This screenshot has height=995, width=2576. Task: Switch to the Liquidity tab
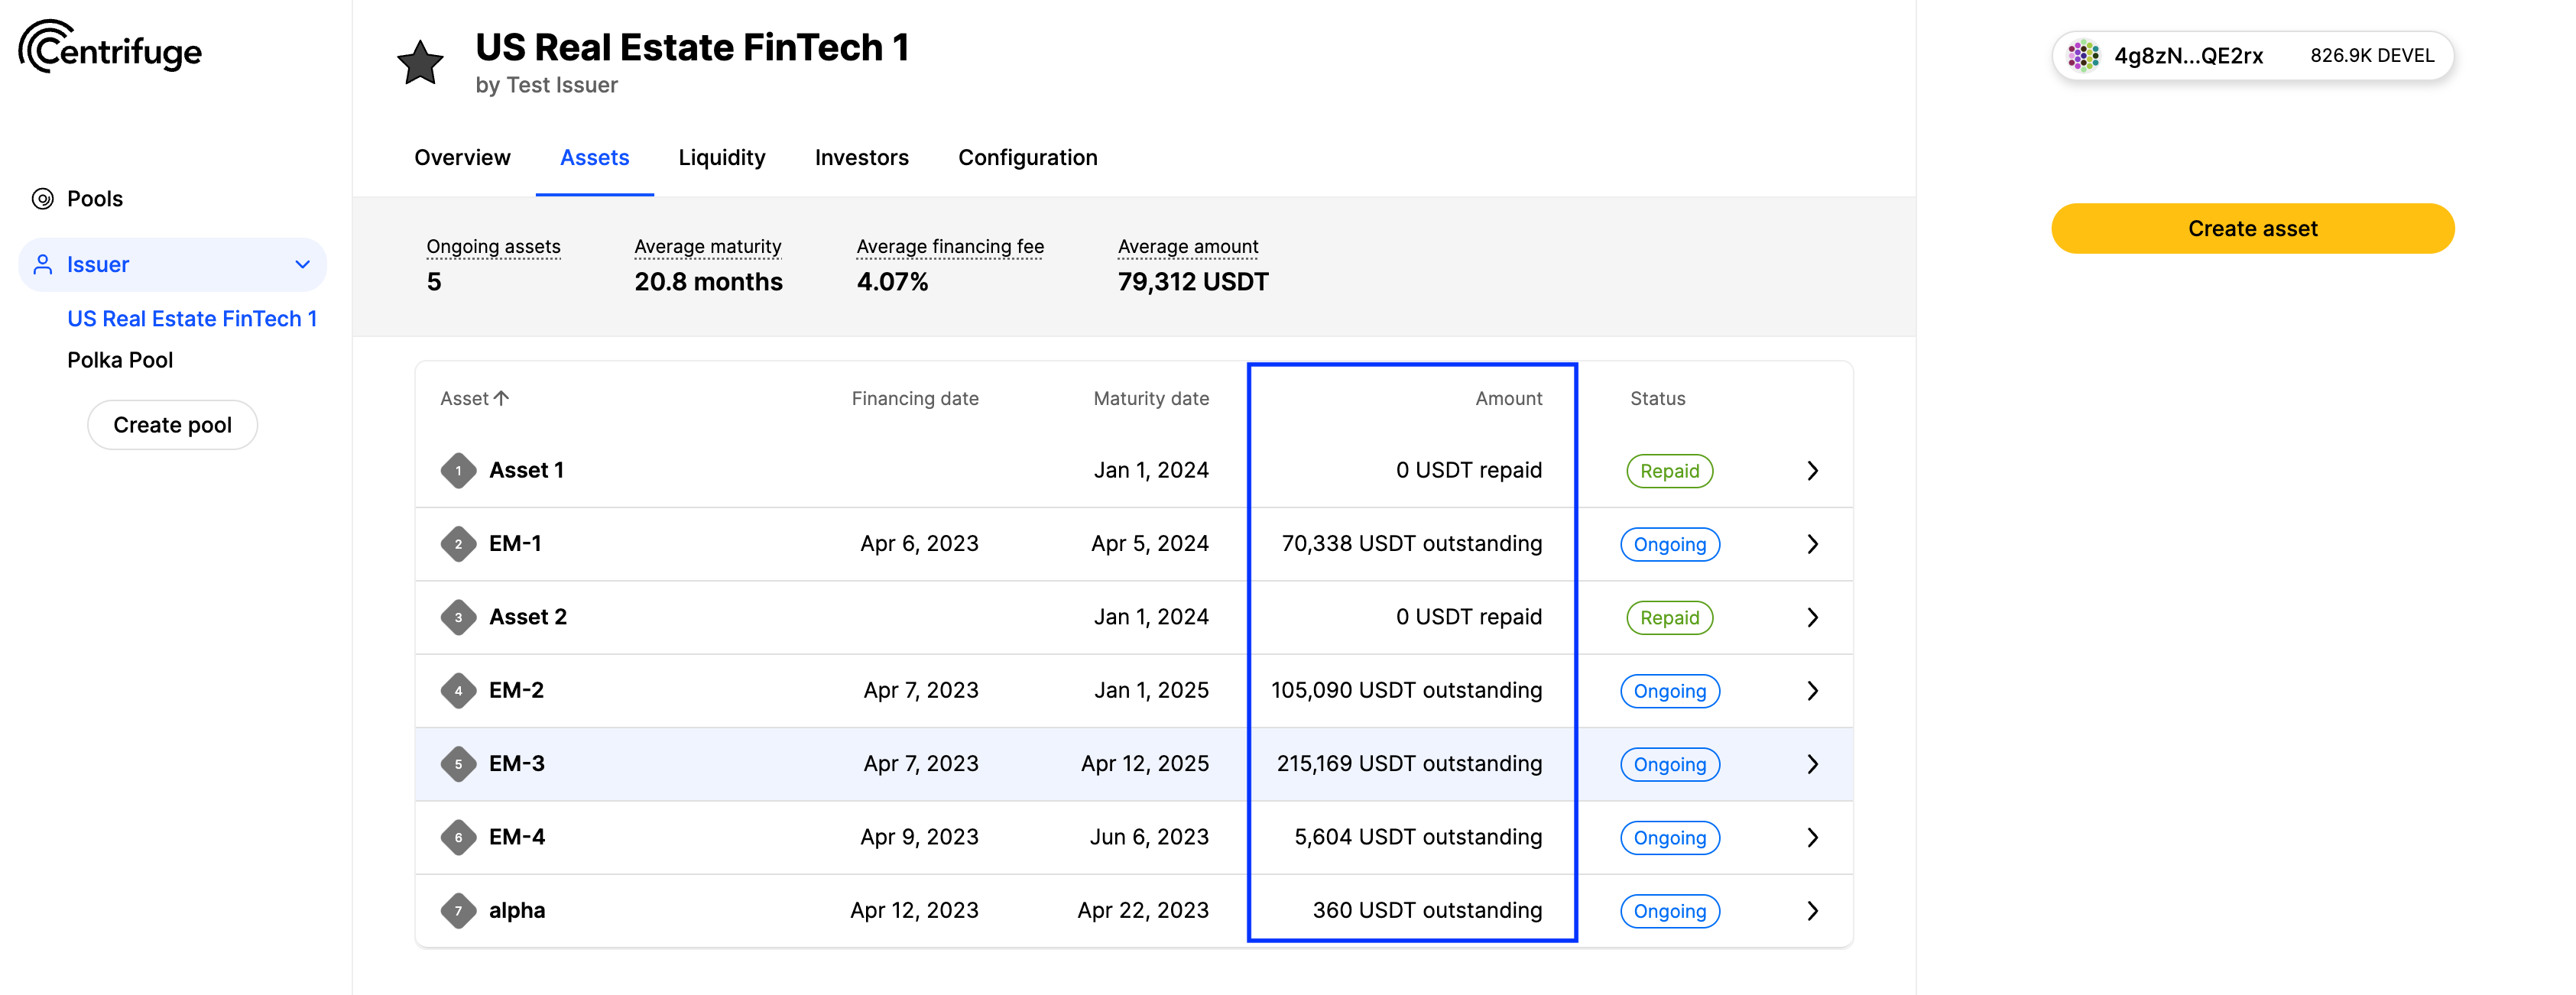[x=722, y=157]
